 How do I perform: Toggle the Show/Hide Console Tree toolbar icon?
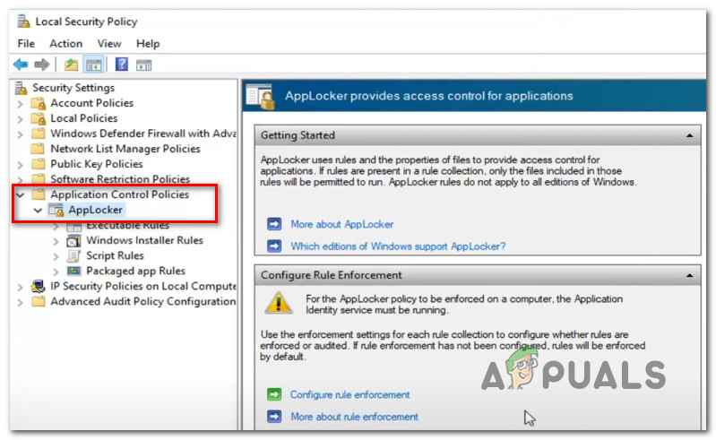click(x=92, y=65)
